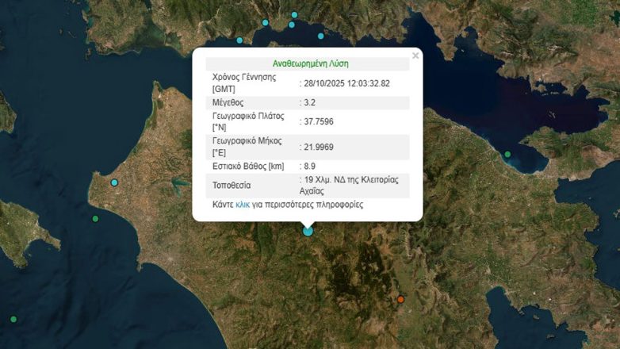Open the 'κλικ' link for more information

click(x=243, y=205)
